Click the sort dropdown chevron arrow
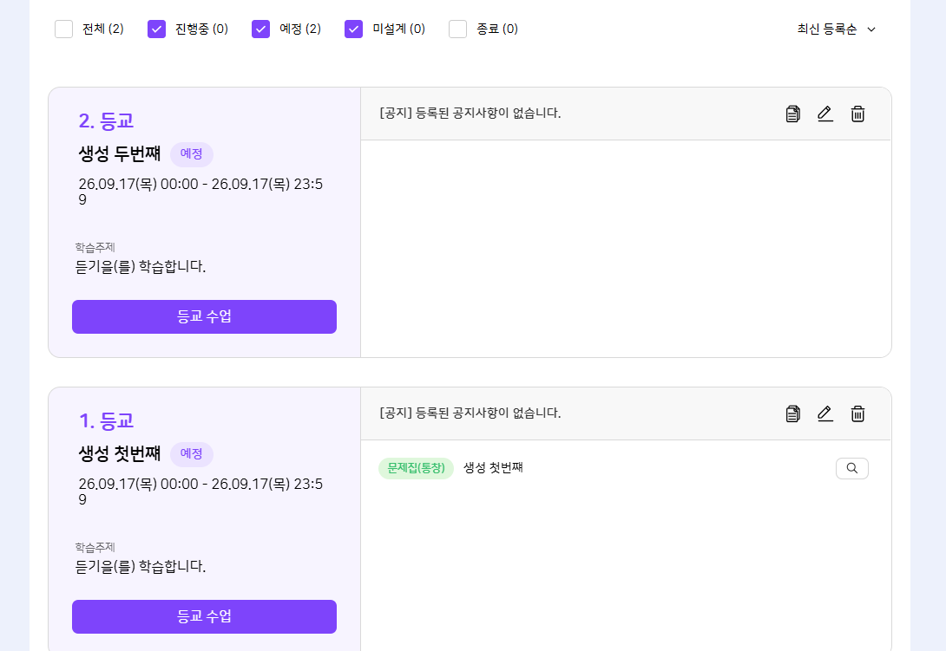 point(871,29)
